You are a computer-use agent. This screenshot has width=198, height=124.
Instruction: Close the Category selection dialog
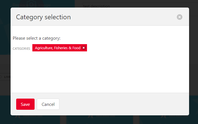(180, 17)
